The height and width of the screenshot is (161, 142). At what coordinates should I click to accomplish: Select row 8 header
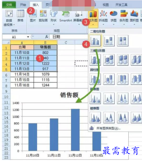click(x=6, y=86)
